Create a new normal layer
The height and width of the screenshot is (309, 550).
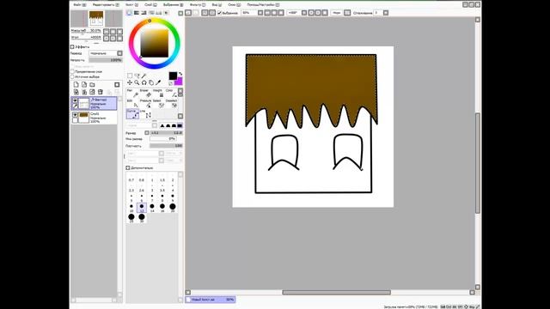pyautogui.click(x=76, y=85)
